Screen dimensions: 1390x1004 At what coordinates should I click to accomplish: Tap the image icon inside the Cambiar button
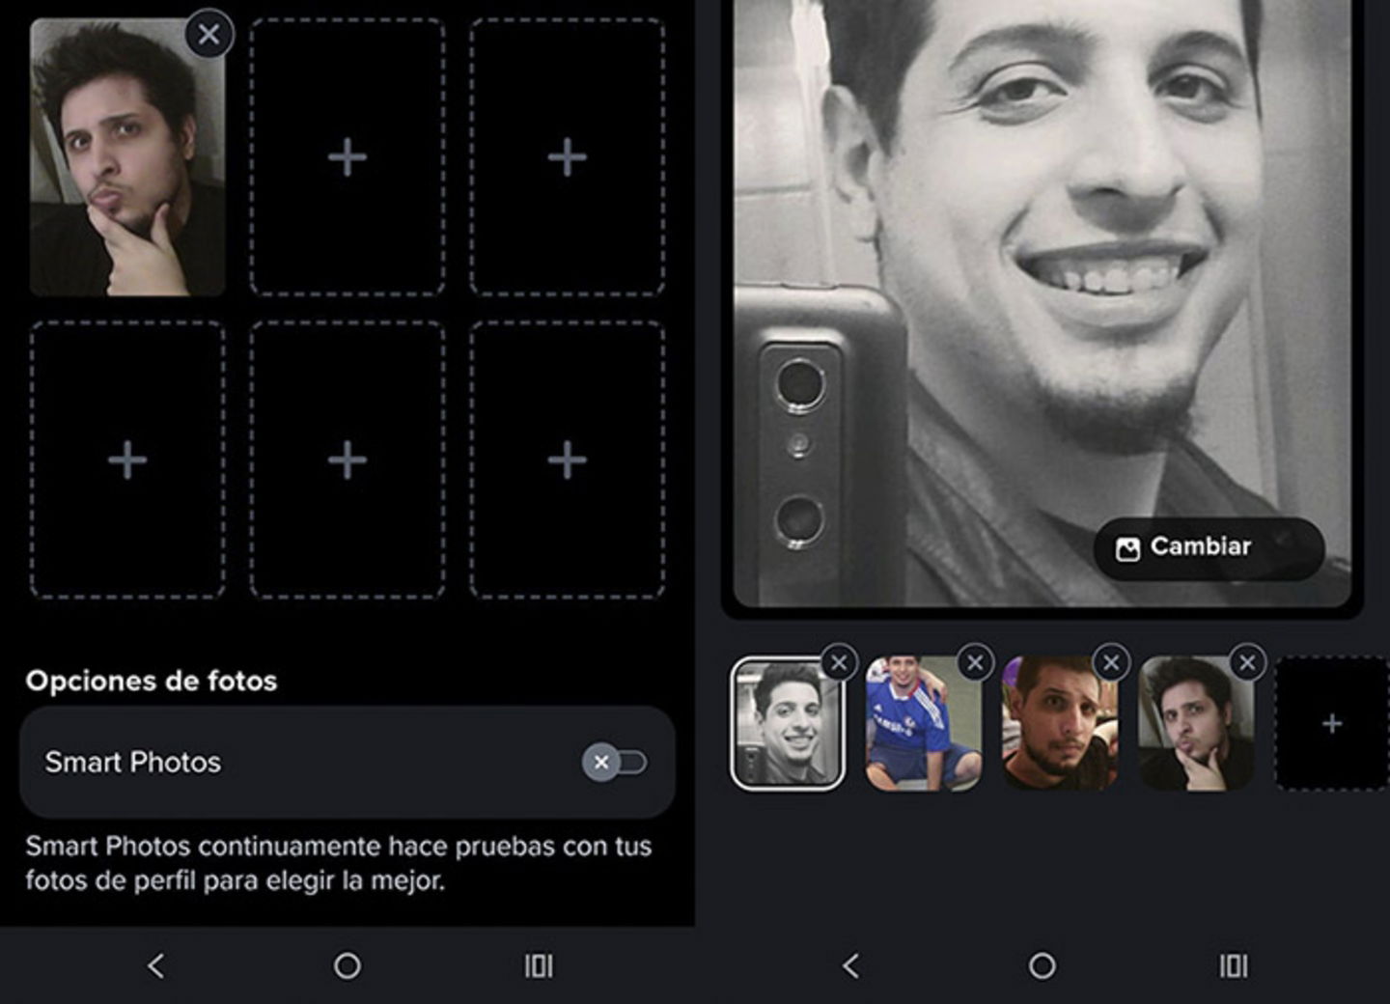click(1127, 547)
